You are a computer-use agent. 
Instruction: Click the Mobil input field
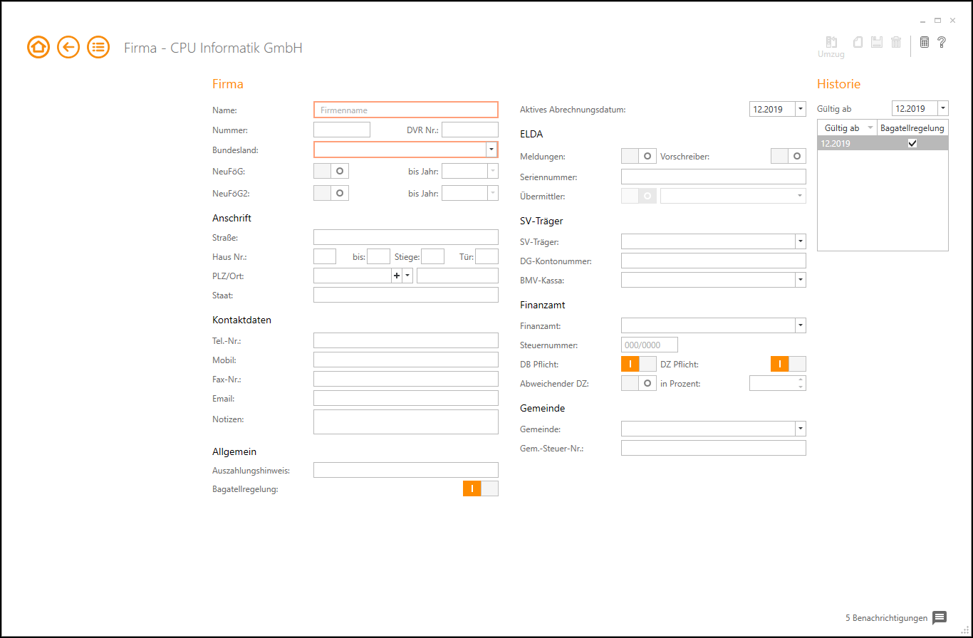(406, 360)
